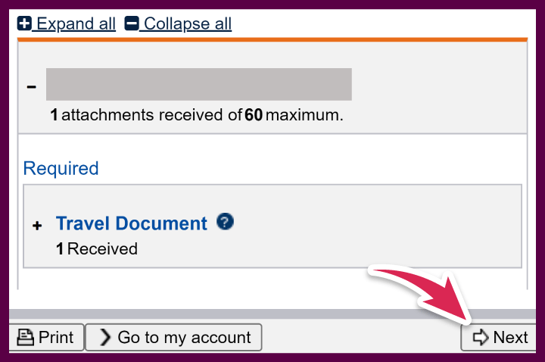Collapse the section using its minus sign

pyautogui.click(x=31, y=86)
